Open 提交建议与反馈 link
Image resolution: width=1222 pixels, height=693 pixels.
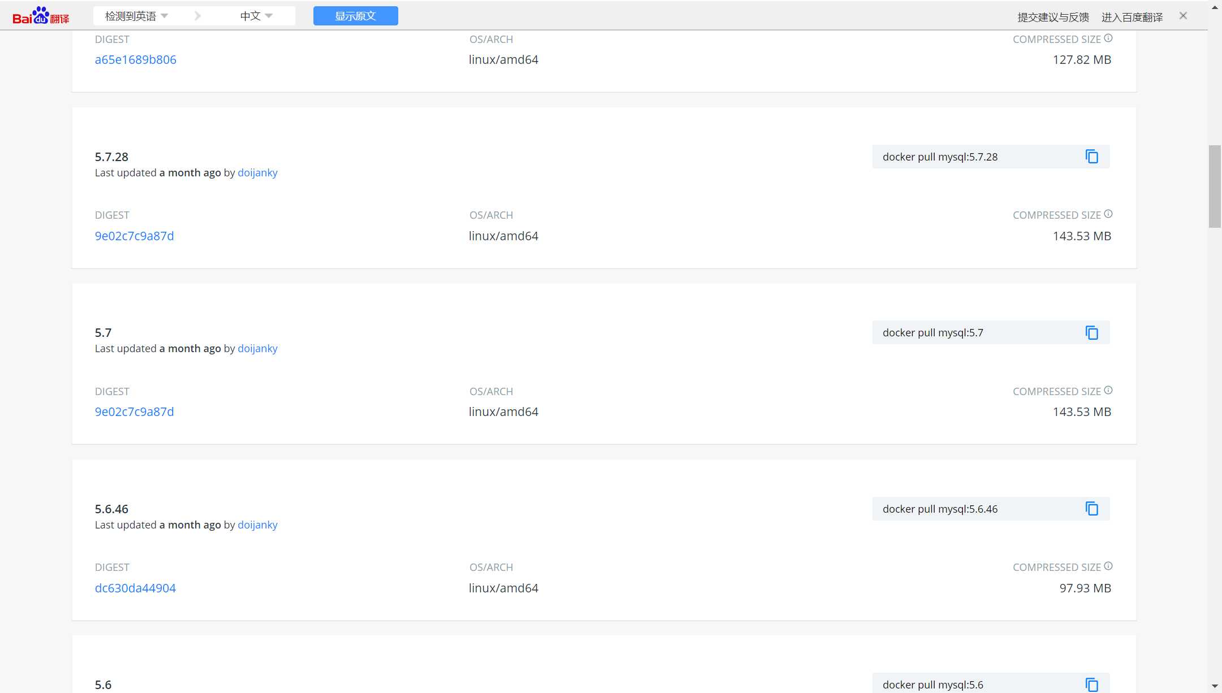[x=1053, y=17]
